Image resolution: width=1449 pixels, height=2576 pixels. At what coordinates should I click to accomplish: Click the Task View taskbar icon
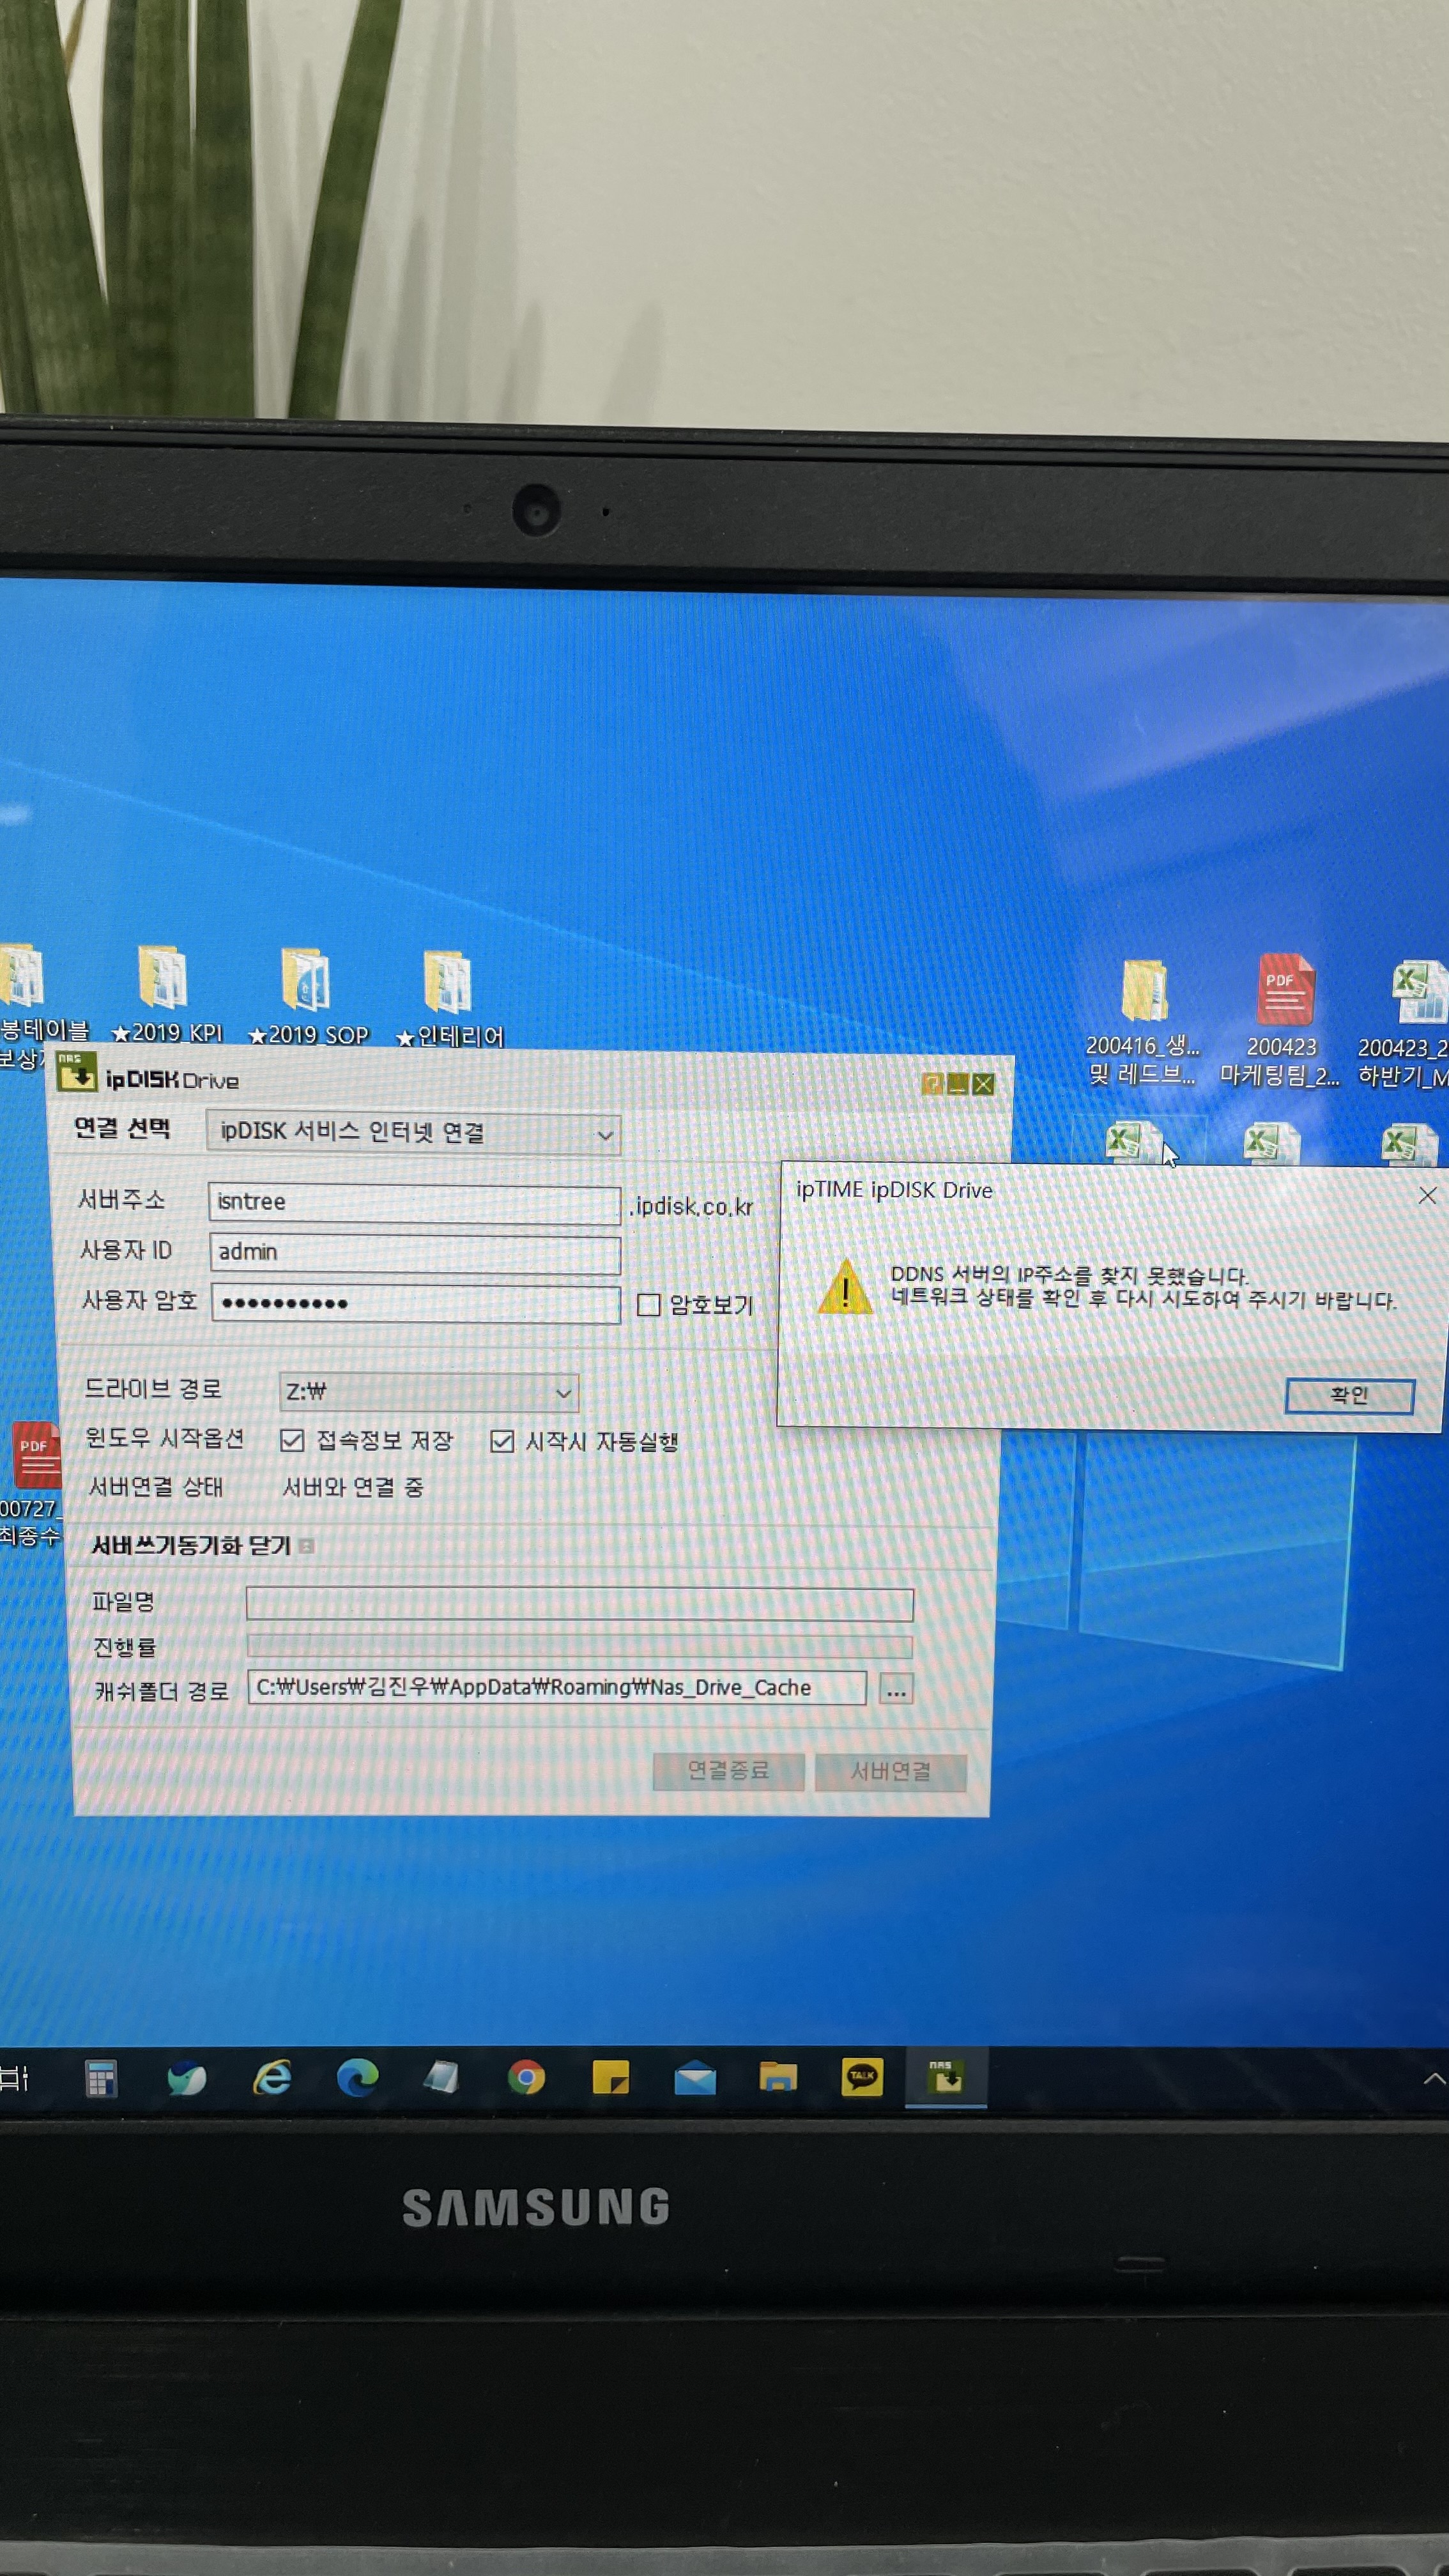point(14,2080)
